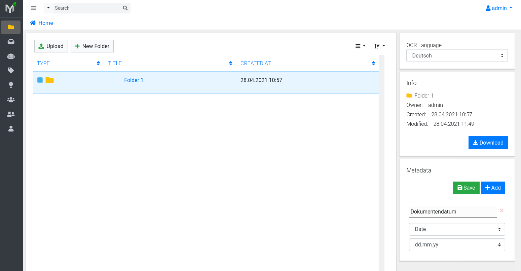Focus the Search input field

coord(87,8)
